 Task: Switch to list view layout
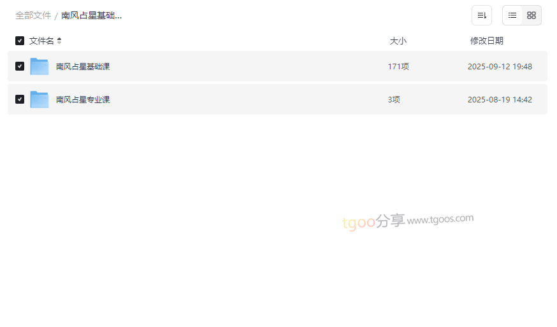512,15
